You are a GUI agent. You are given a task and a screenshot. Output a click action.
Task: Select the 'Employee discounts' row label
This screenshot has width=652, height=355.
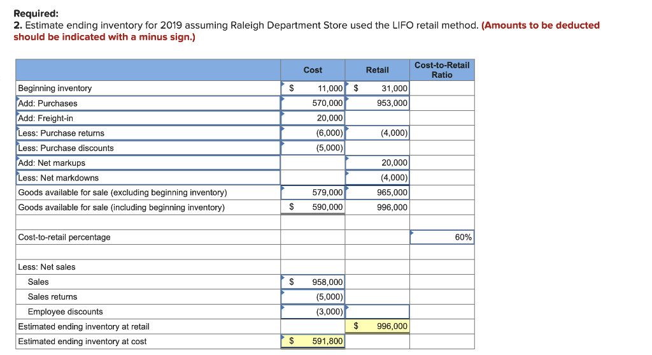click(66, 312)
